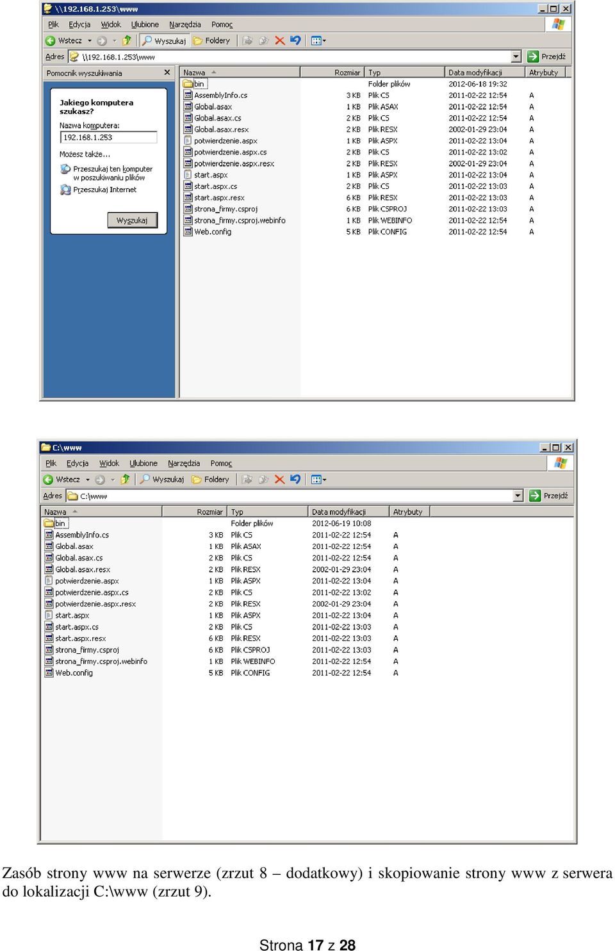Sort by Data modyfikacji in network window
Viewport: 615px width, 951px height.
coord(484,72)
